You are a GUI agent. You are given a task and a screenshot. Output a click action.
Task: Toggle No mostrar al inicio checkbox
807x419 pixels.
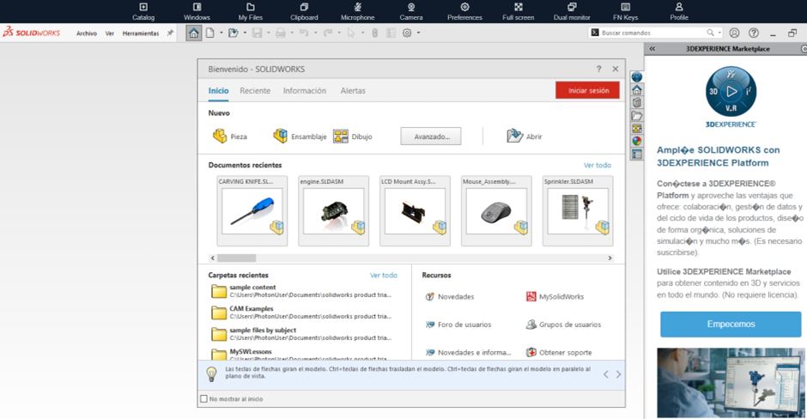click(x=203, y=399)
